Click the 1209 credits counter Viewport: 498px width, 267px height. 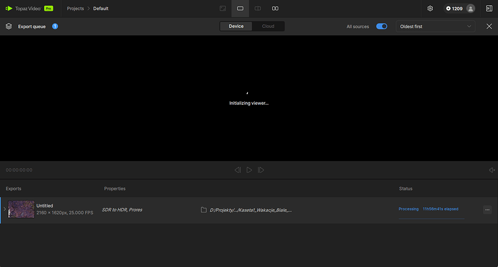(x=454, y=9)
